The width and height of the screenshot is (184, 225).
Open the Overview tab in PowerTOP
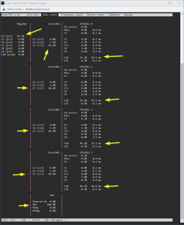pyautogui.click(x=33, y=15)
